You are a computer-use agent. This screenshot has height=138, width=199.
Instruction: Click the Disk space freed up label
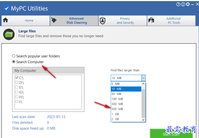28,128
